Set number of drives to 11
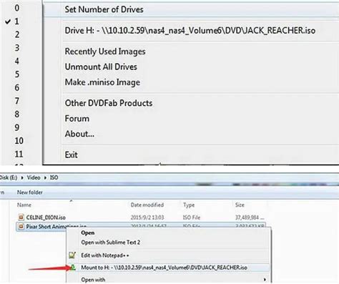The height and width of the screenshot is (284, 339). coord(19,154)
